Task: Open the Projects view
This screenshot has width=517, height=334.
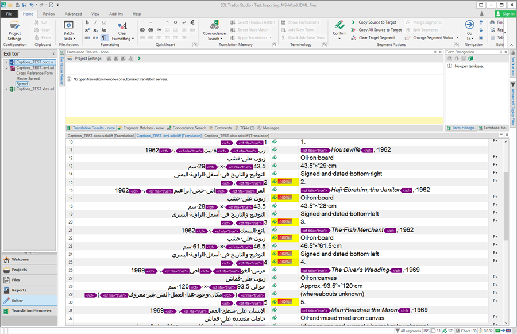Action: [x=29, y=270]
